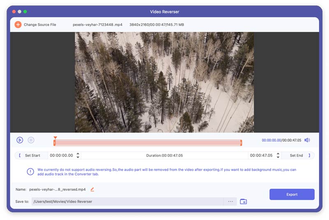This screenshot has height=220, width=329.
Task: Click the info icon beside audio warning
Action: click(30, 172)
